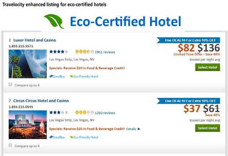Open the 1260 reviews link

pos(105,113)
